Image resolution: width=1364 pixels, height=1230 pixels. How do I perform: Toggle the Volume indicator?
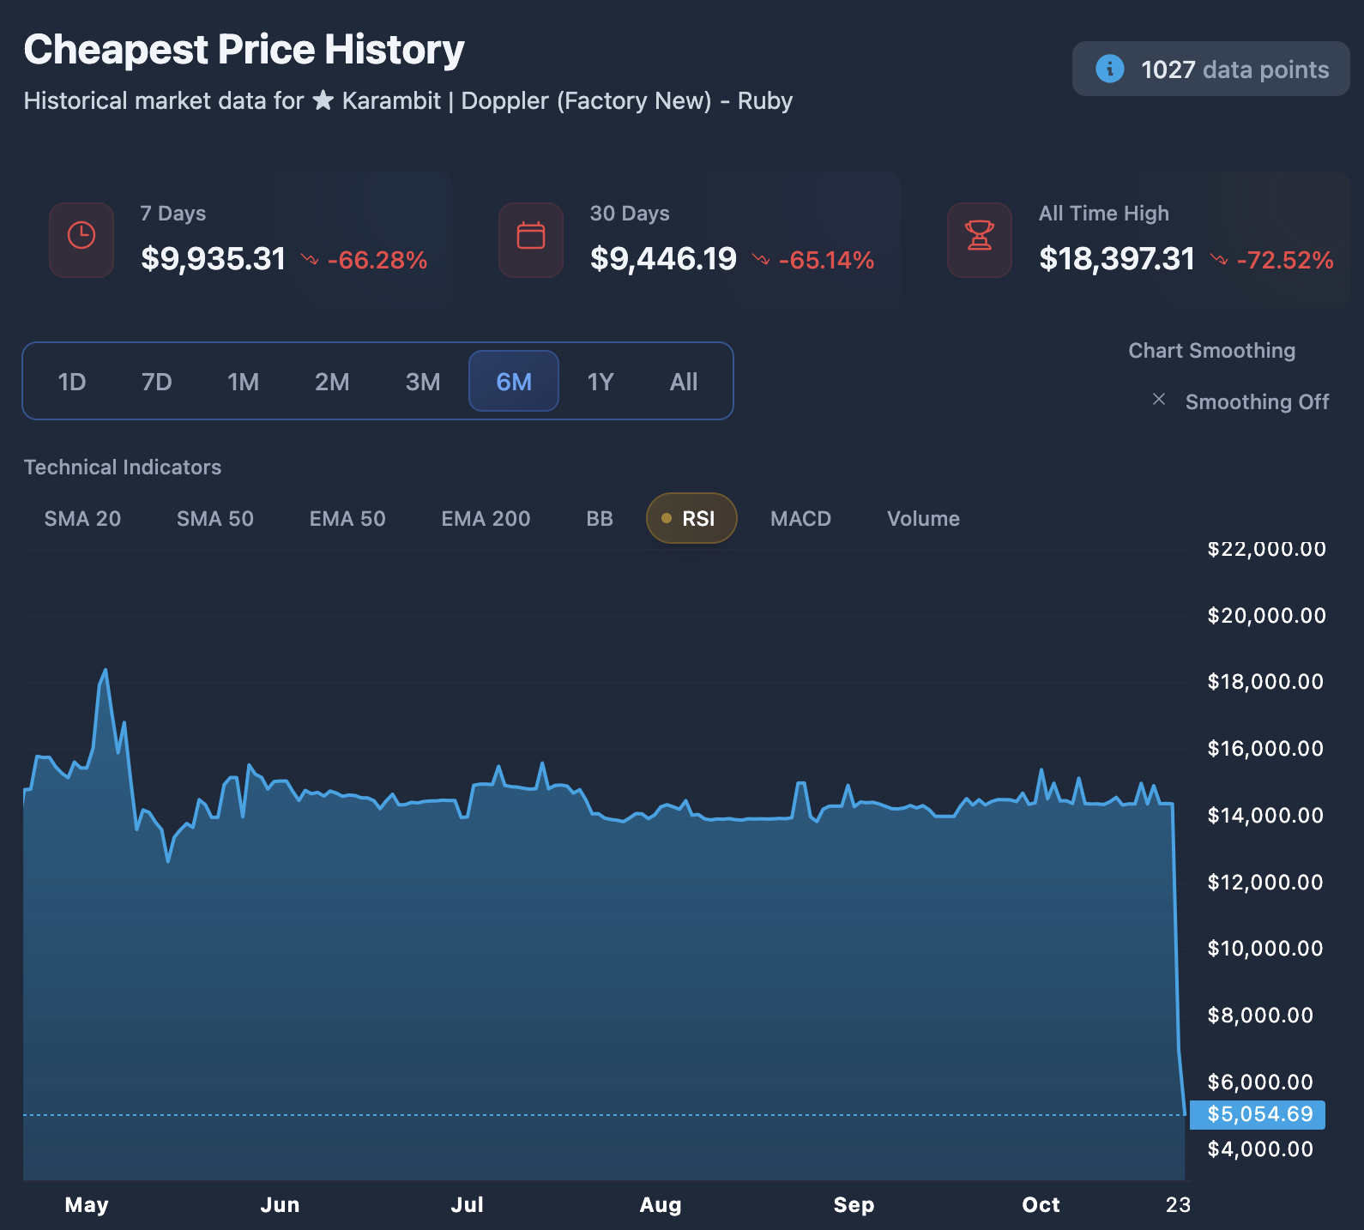pos(923,518)
